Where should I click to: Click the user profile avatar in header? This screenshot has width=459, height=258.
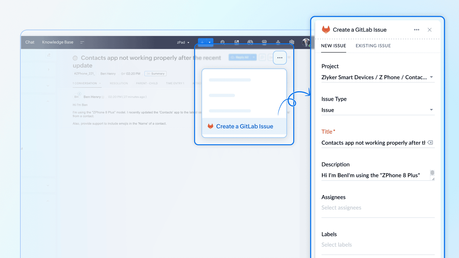[x=306, y=42]
